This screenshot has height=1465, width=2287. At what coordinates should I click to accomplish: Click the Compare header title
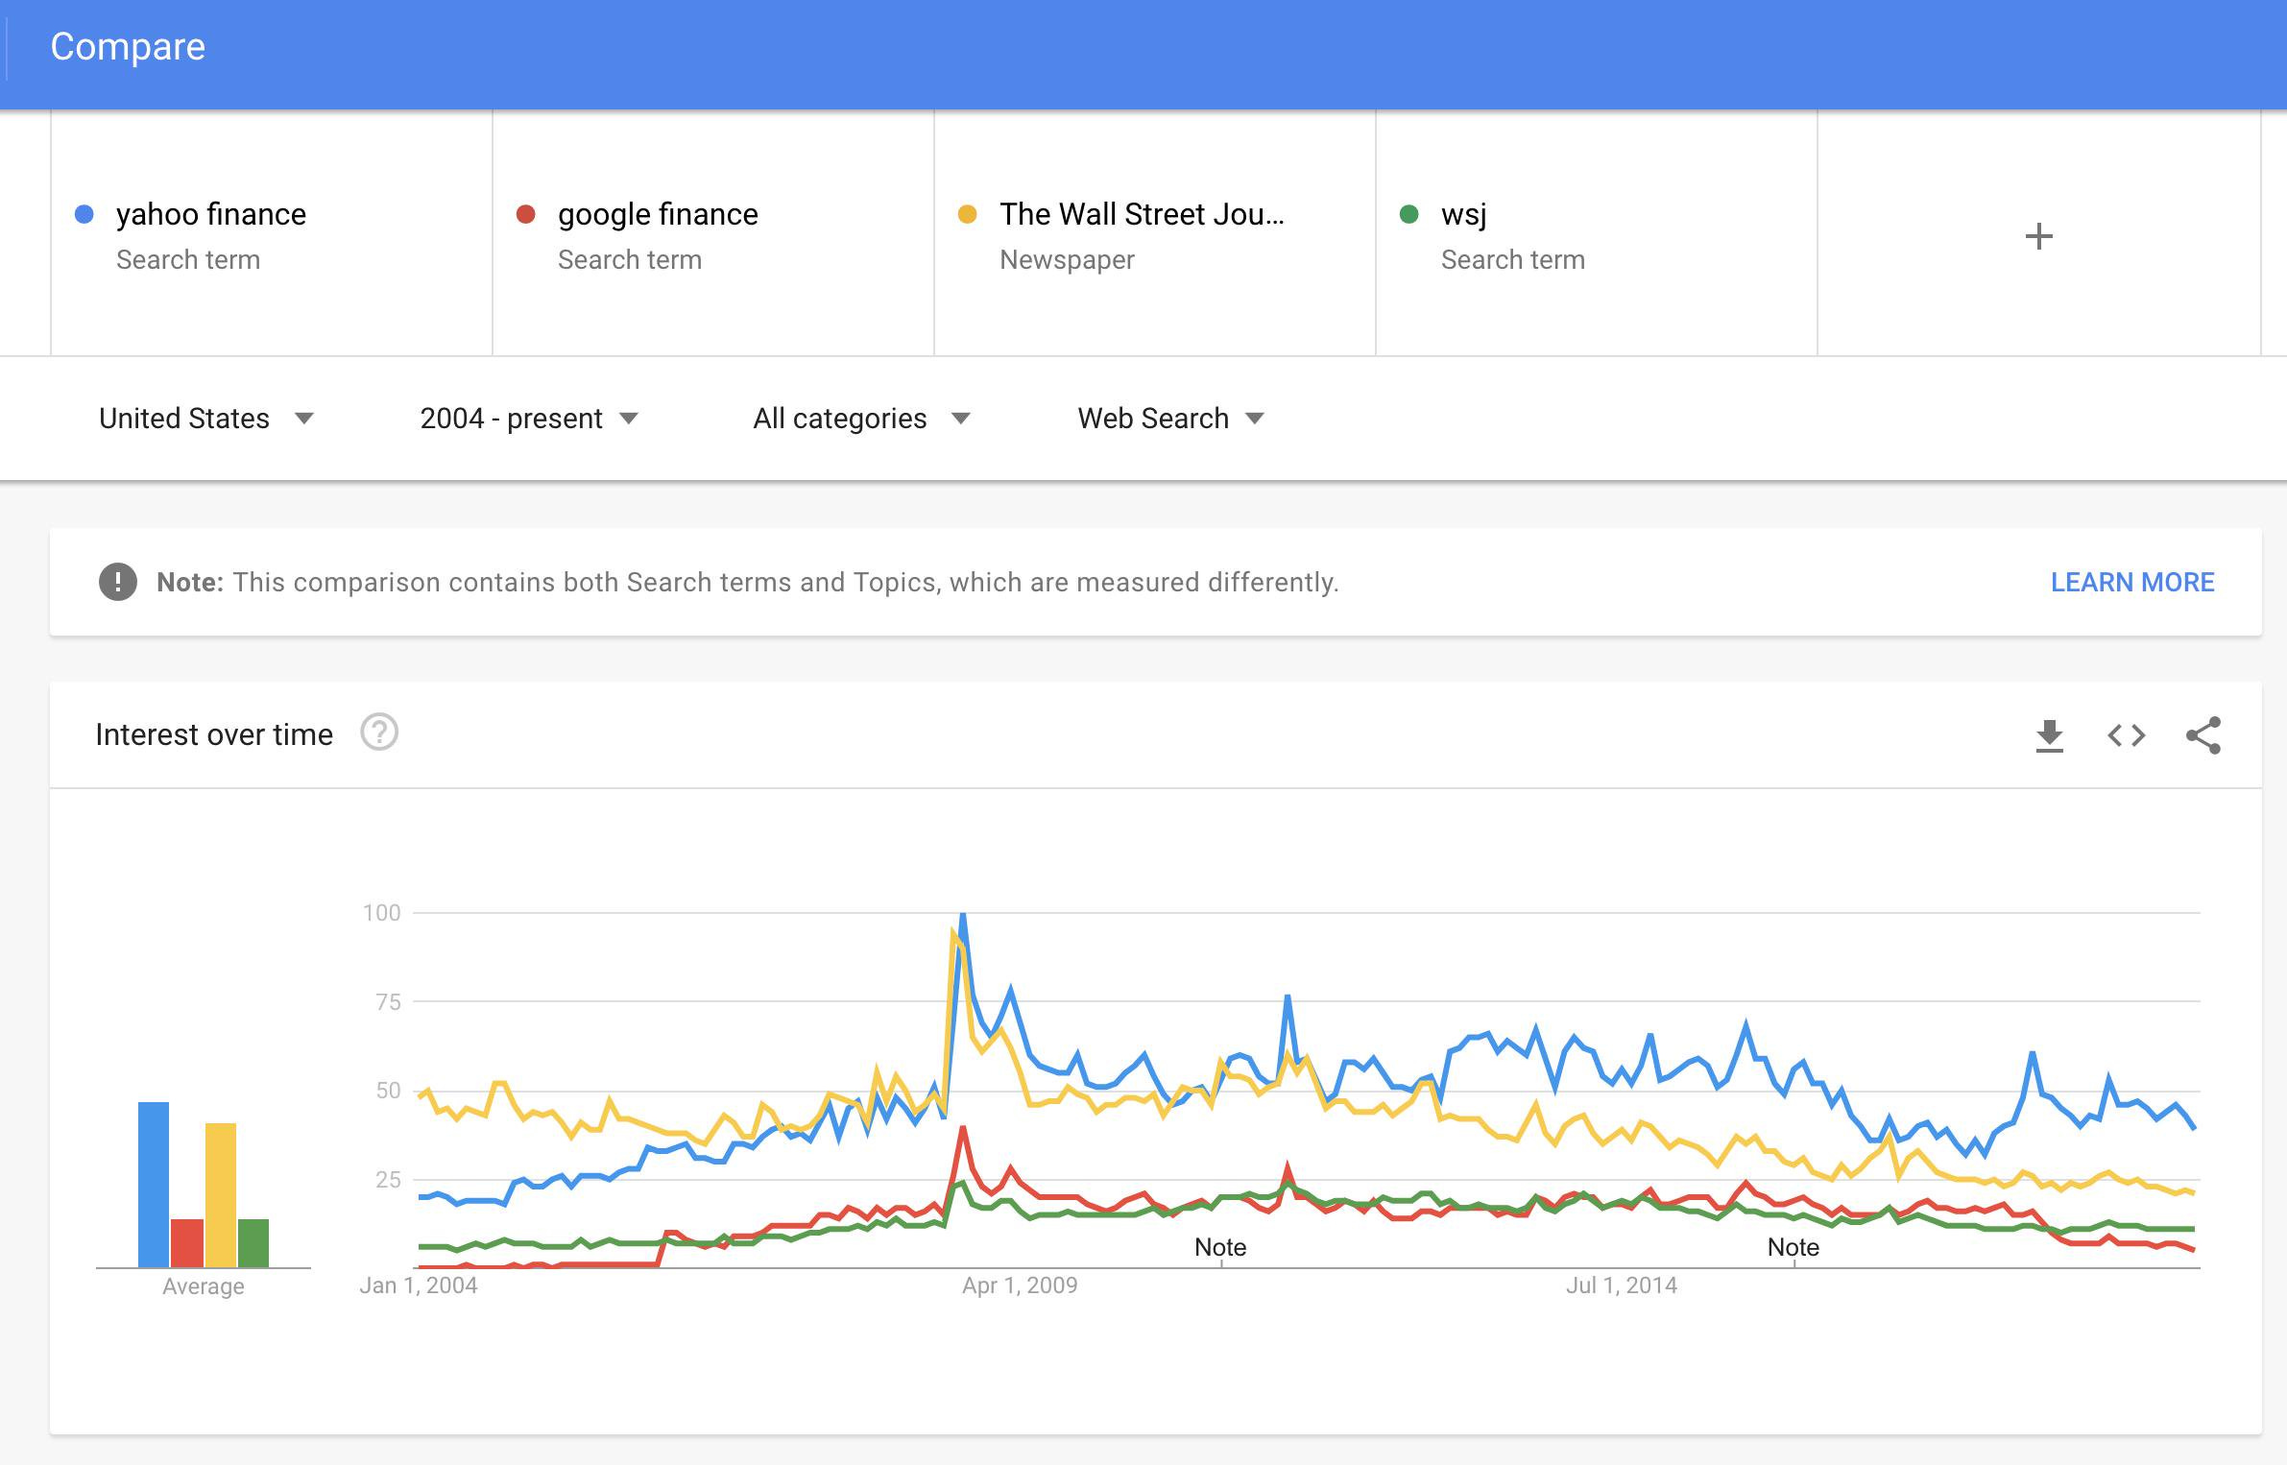tap(128, 46)
